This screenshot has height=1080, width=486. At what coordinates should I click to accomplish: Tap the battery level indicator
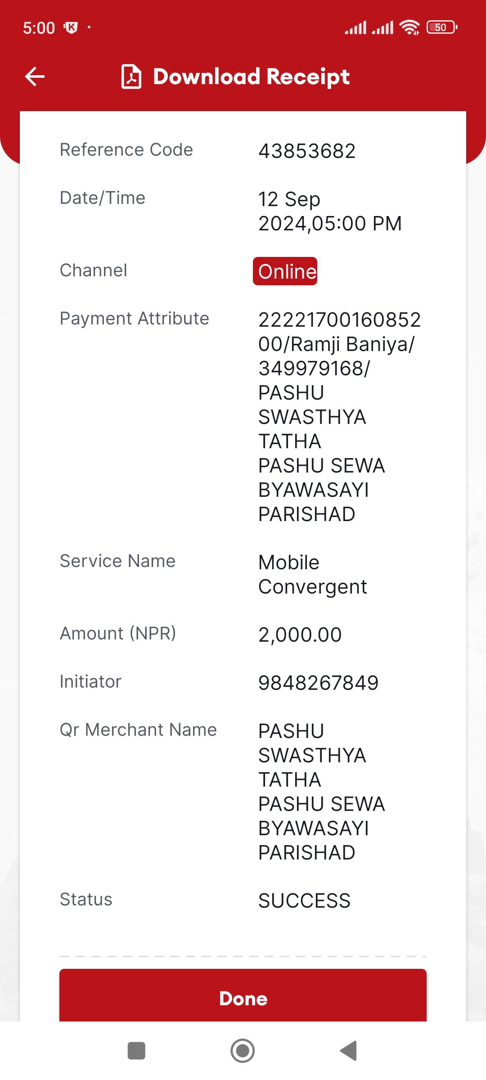(x=442, y=27)
